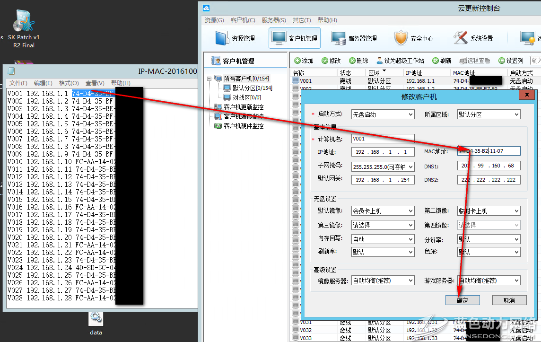Image resolution: width=541 pixels, height=342 pixels.
Task: Click the 计算机名 text field
Action: tap(383, 139)
